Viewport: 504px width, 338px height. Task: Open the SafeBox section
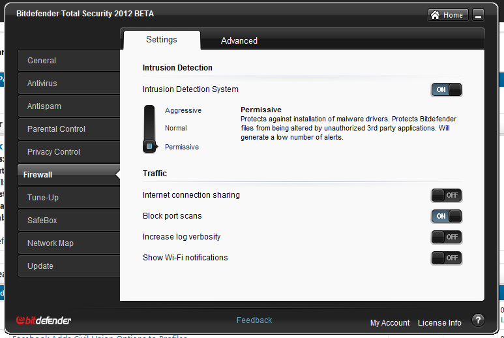point(42,221)
